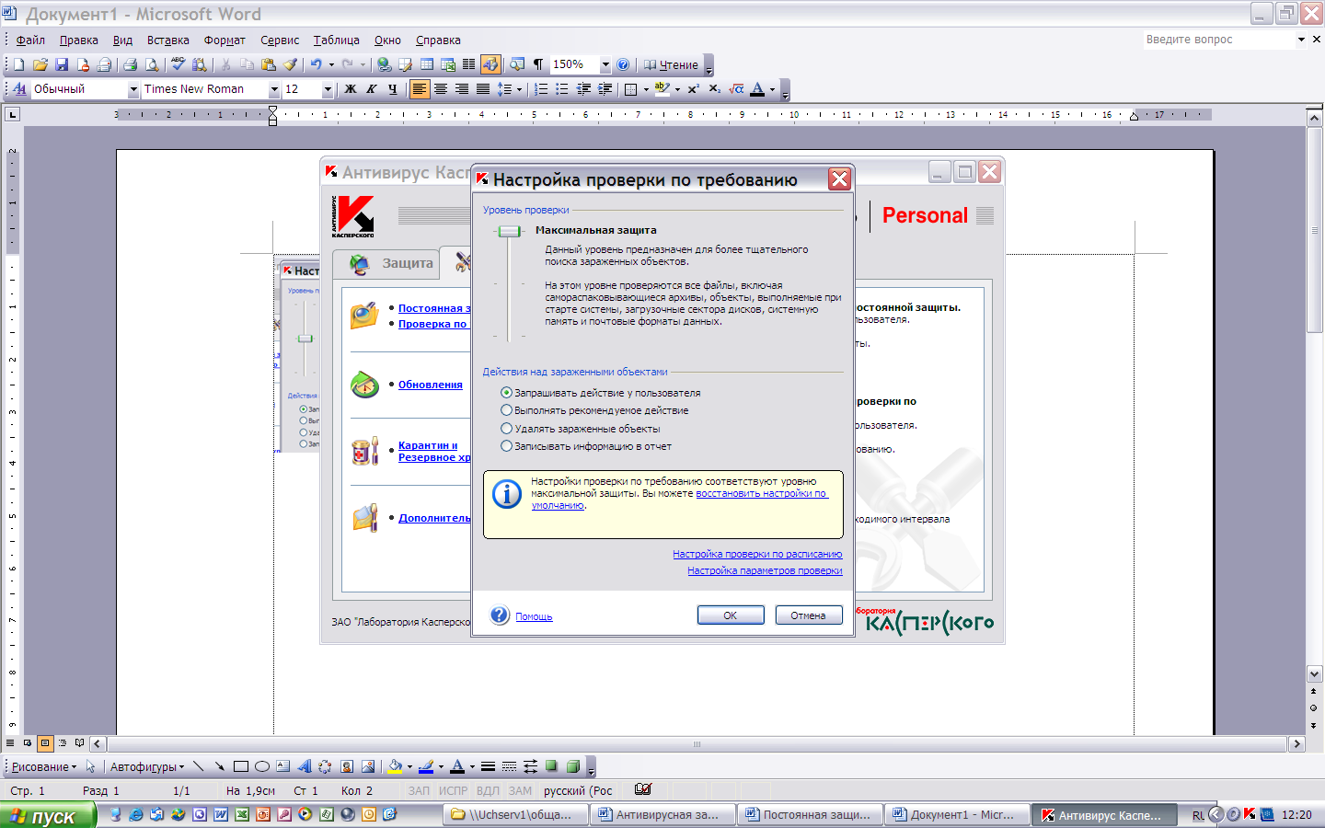Image resolution: width=1325 pixels, height=828 pixels.
Task: Insert a Microsoft Excel worksheet
Action: pos(448,64)
